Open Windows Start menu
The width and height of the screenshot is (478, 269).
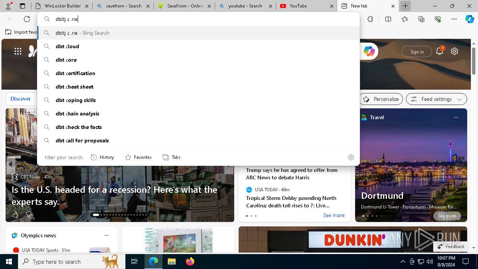tap(9, 262)
